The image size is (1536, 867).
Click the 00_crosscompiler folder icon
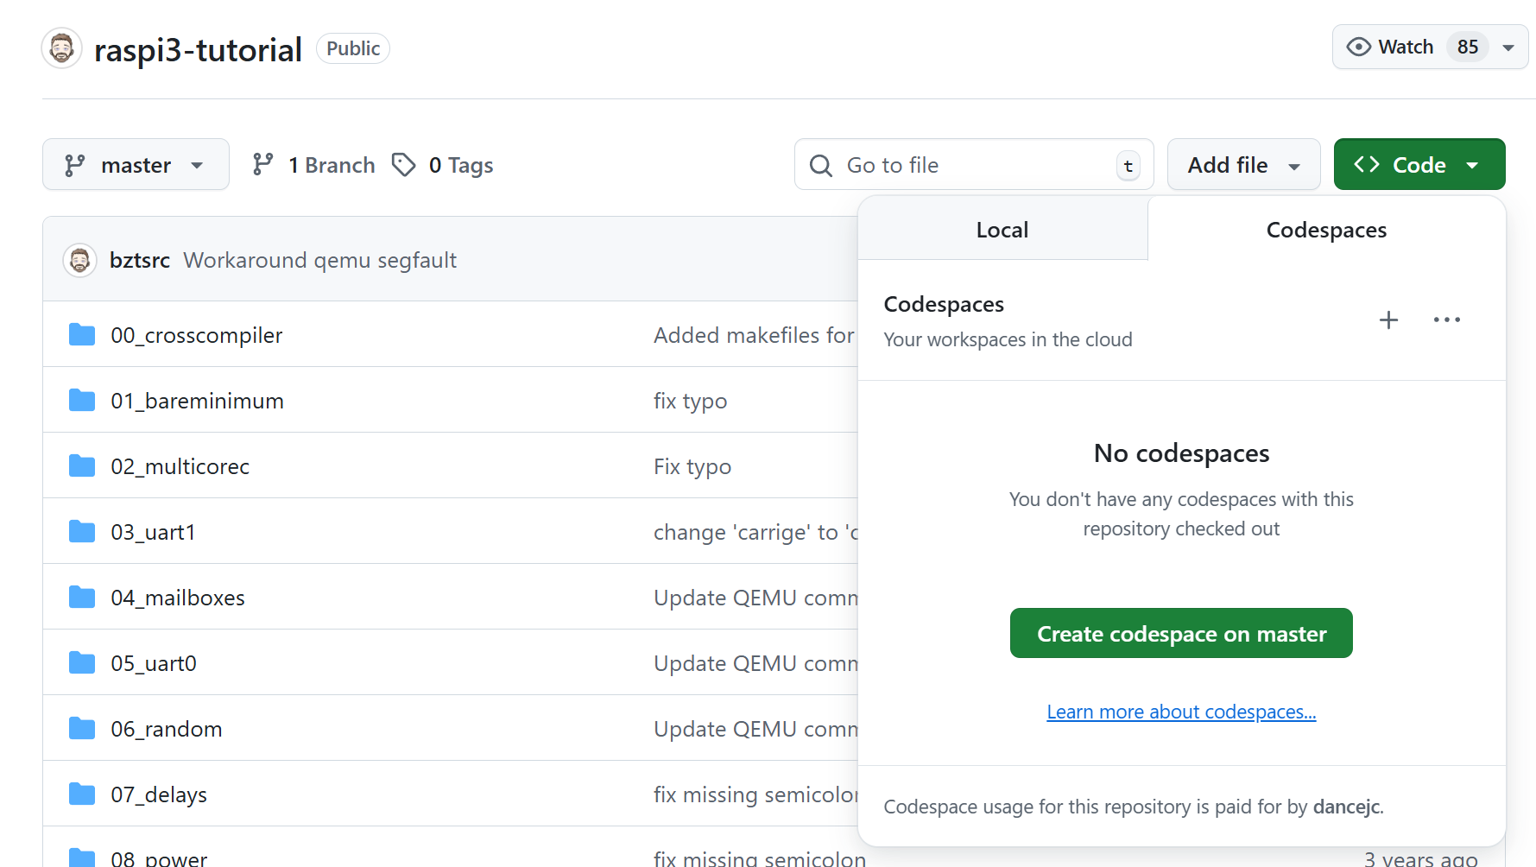coord(82,335)
